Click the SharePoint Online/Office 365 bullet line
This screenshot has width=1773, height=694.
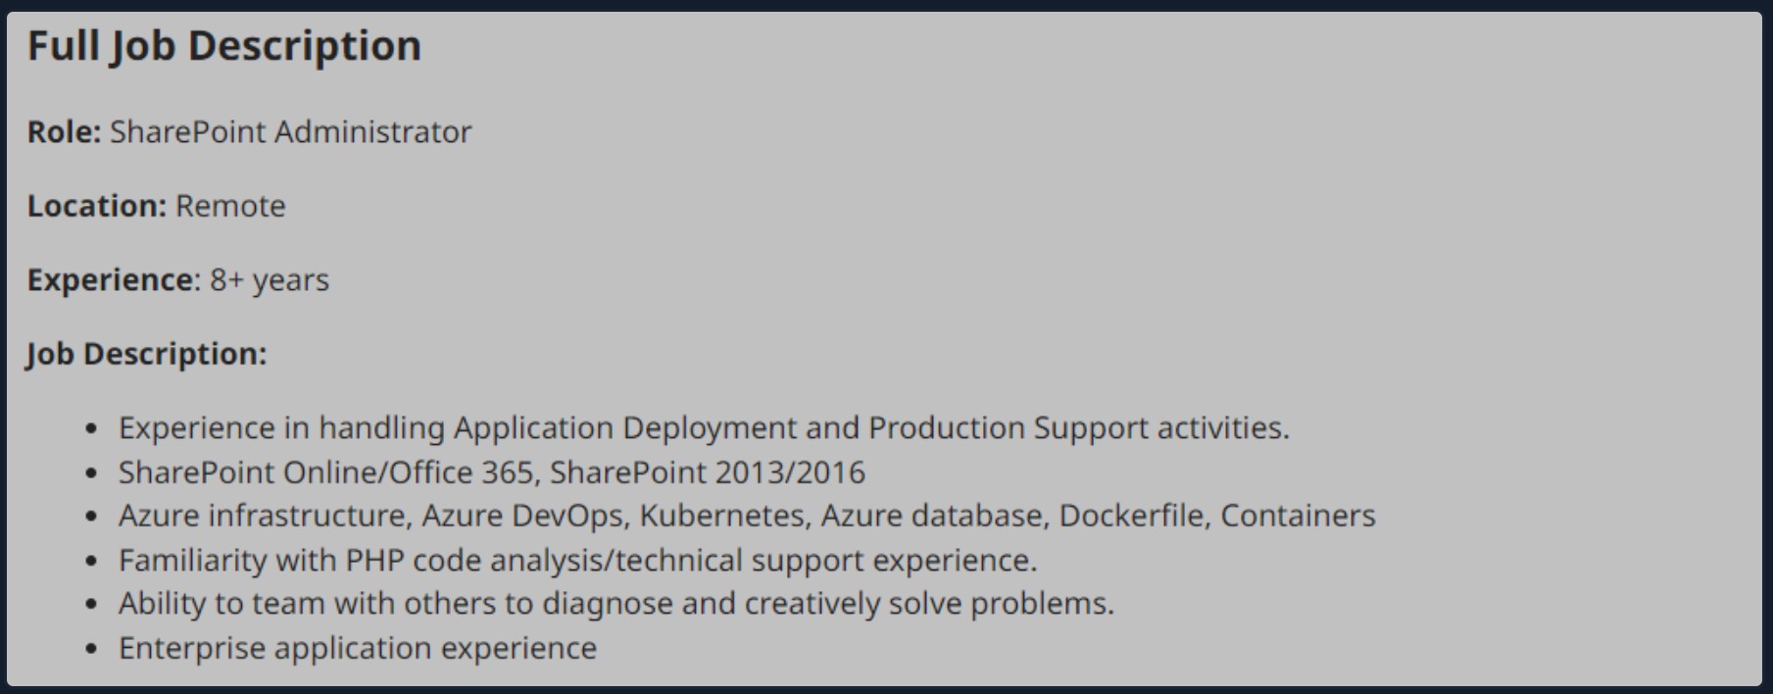pyautogui.click(x=492, y=472)
